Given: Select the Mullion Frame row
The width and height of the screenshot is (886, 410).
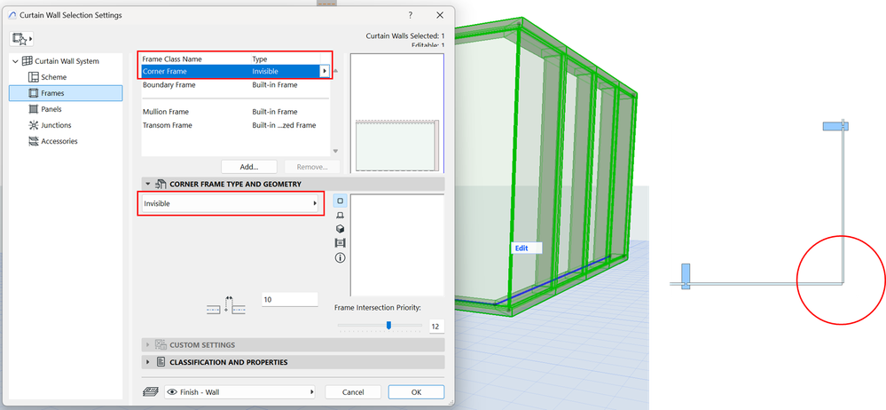Looking at the screenshot, I should pos(235,112).
